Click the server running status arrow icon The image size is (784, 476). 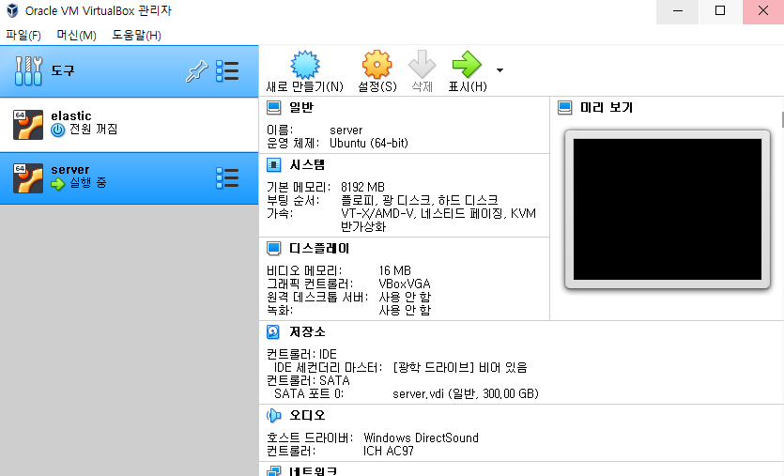(58, 184)
